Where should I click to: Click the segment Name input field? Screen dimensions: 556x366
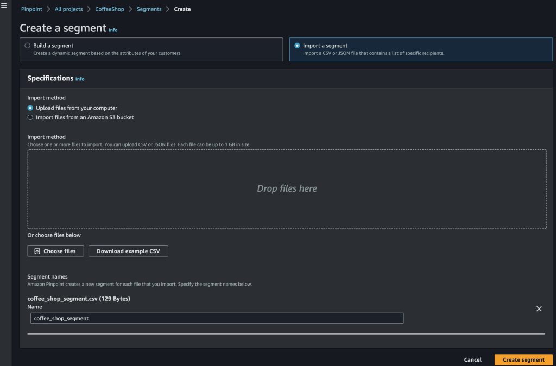(217, 318)
